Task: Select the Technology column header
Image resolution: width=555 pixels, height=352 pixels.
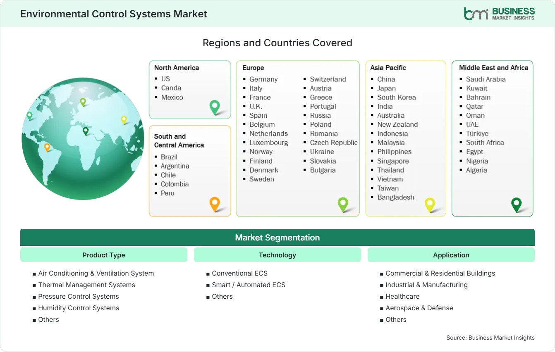Action: [x=277, y=255]
